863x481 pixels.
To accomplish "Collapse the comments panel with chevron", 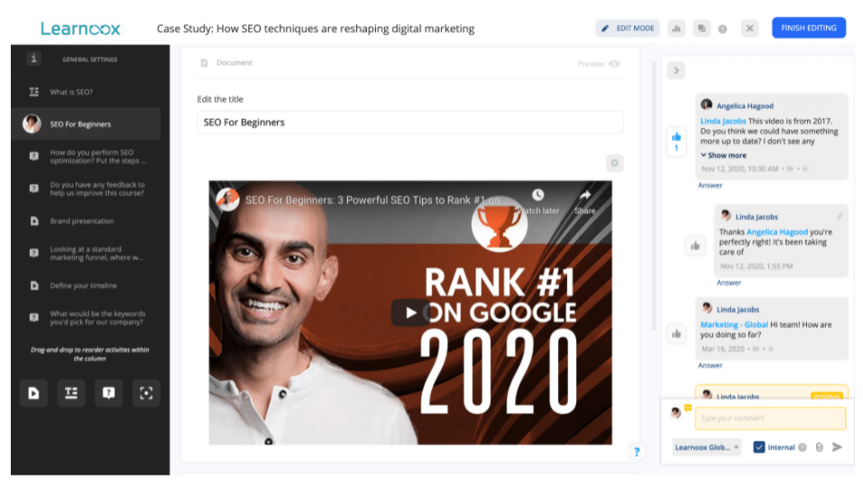I will point(676,70).
